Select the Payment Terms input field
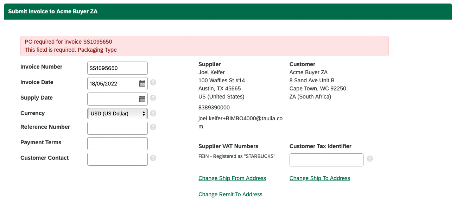Viewport: 456px width, 203px height. point(118,144)
